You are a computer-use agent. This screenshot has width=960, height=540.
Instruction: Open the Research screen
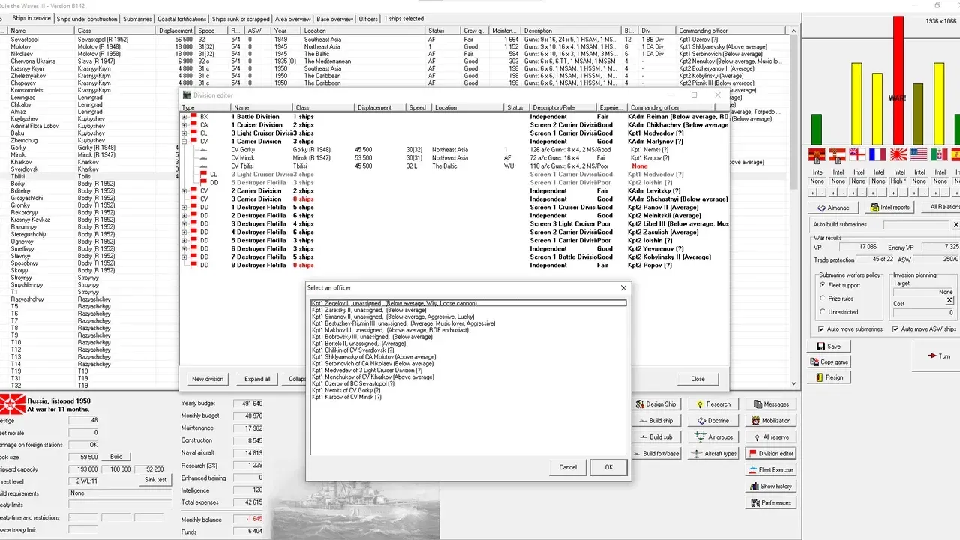pos(713,403)
